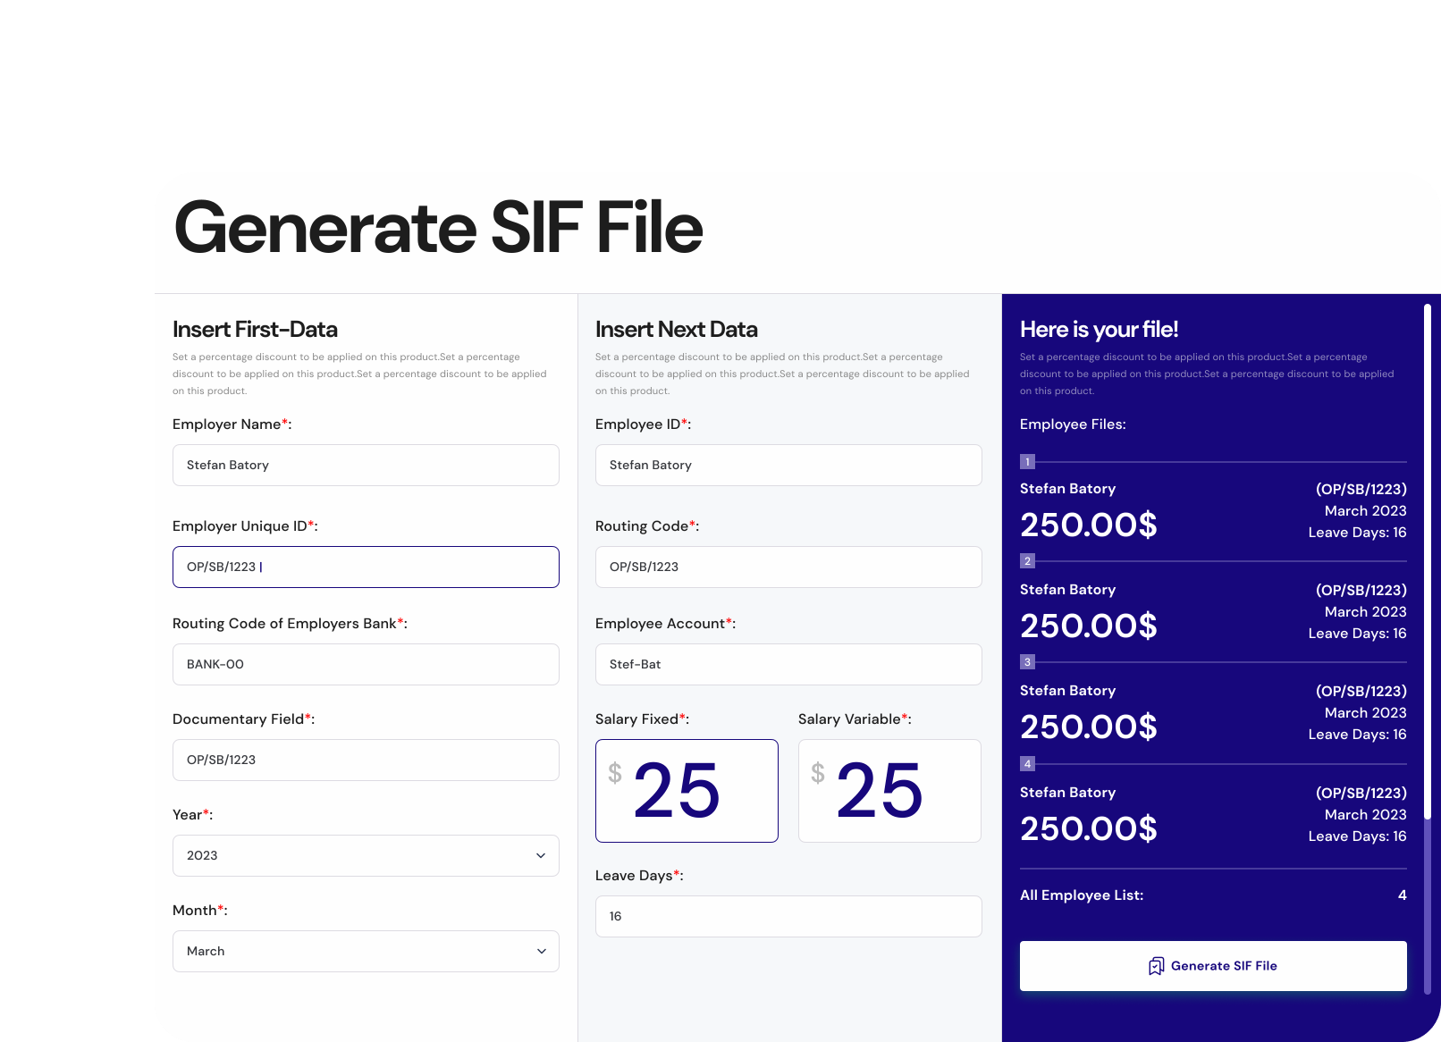1441x1042 pixels.
Task: Click employee file entry number 4 badge
Action: [x=1028, y=764]
